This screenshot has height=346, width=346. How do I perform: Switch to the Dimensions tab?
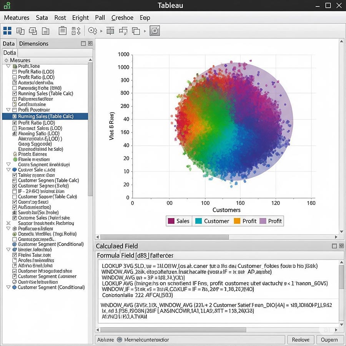34,43
